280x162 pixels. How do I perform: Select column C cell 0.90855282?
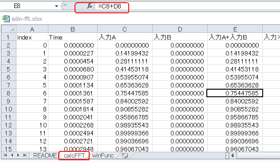125,109
